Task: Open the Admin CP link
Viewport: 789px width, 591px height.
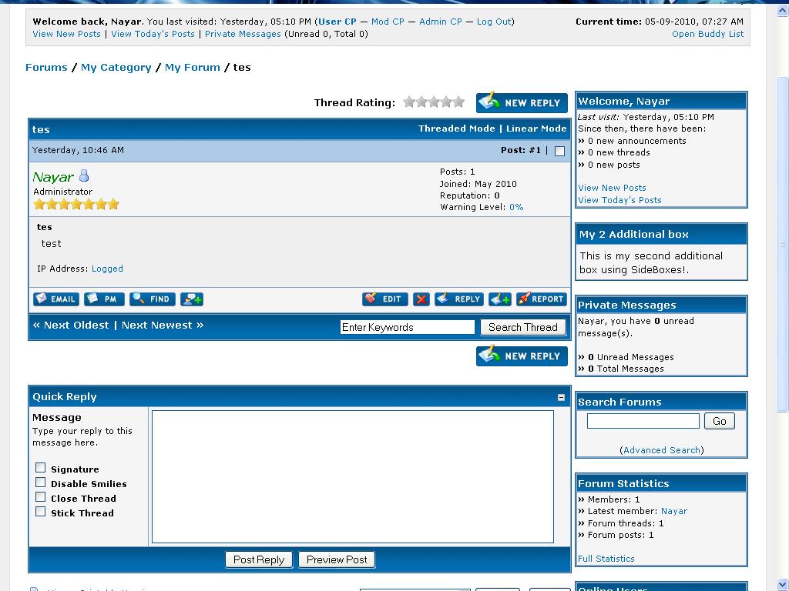Action: tap(440, 22)
